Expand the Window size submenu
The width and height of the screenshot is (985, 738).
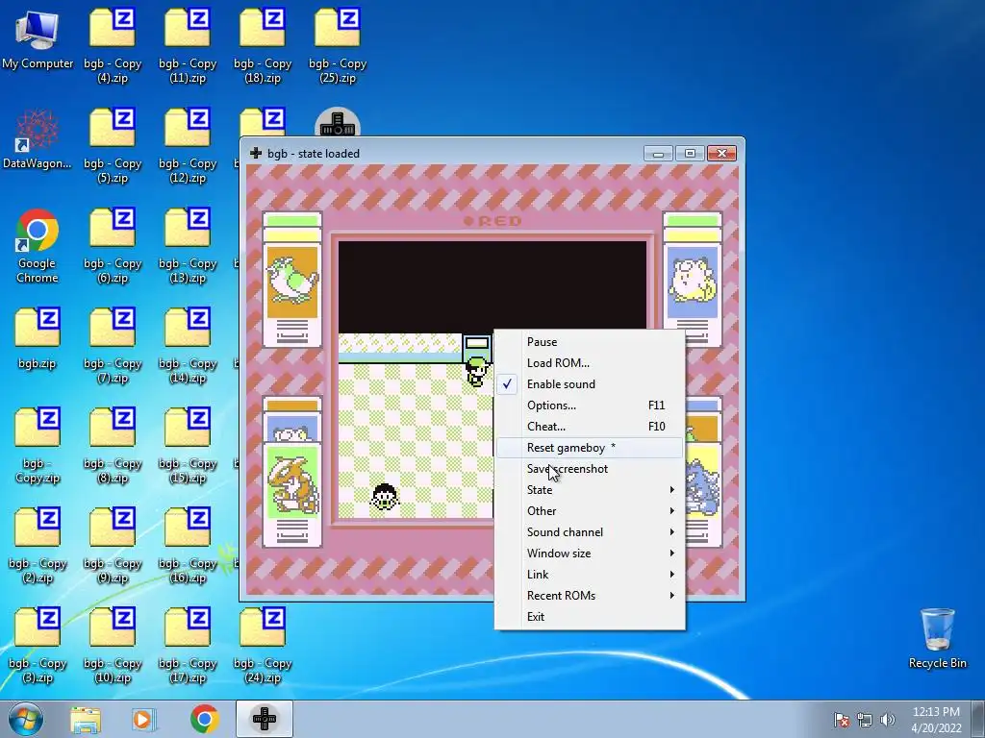point(590,553)
